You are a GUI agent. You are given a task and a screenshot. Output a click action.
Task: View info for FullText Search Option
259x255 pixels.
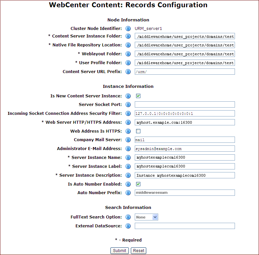click(x=128, y=217)
